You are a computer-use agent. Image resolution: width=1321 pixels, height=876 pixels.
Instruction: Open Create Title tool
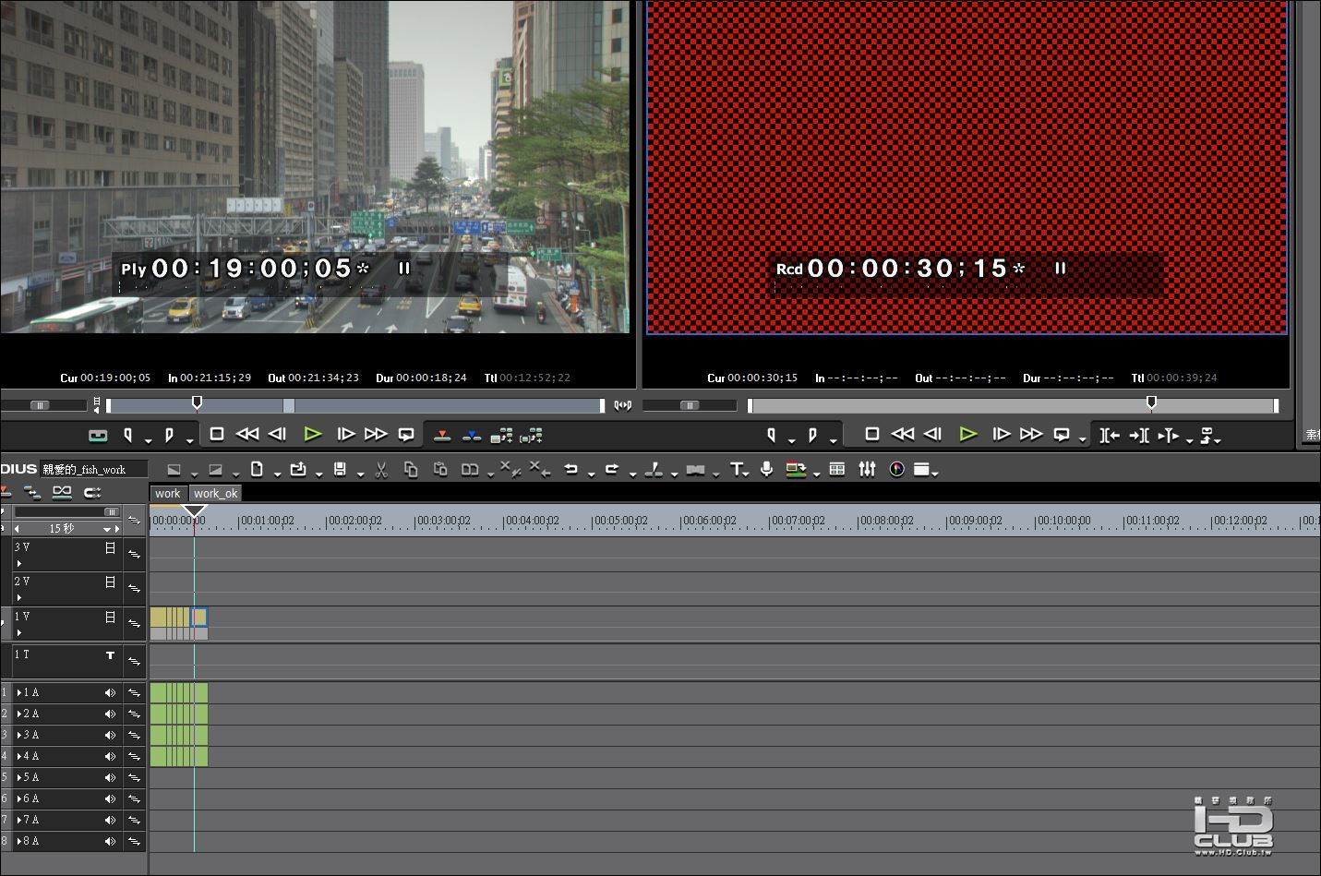click(x=737, y=470)
